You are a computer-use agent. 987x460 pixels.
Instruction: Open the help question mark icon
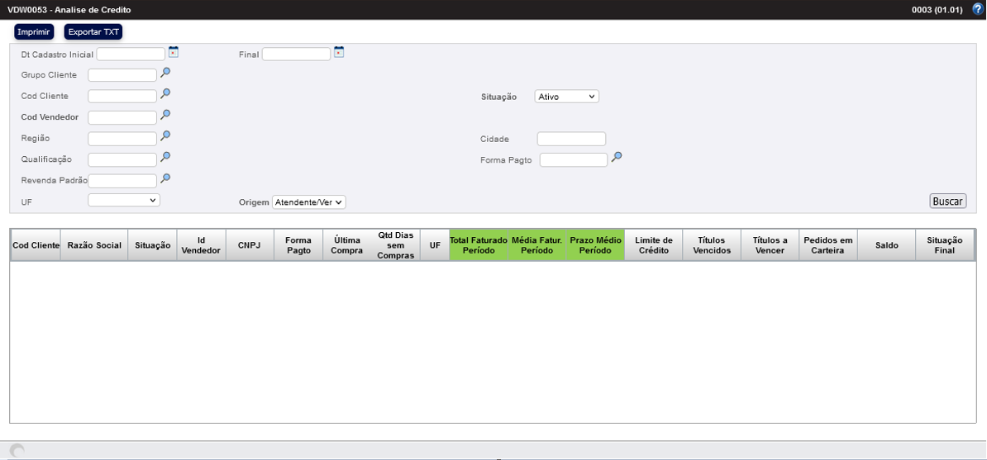(977, 9)
